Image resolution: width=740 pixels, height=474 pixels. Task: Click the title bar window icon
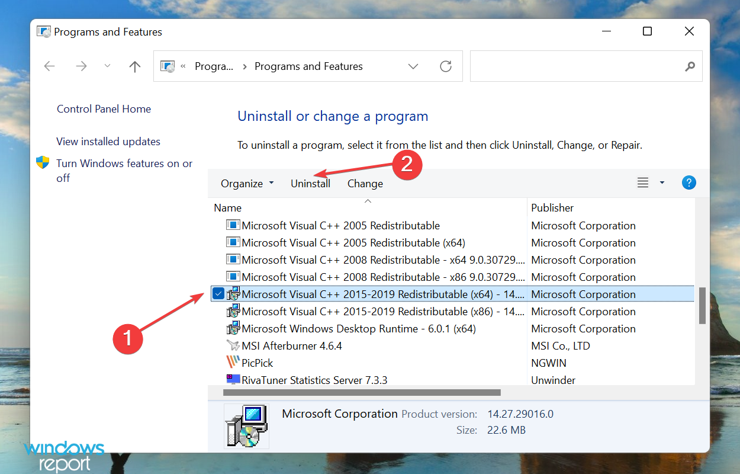click(43, 31)
